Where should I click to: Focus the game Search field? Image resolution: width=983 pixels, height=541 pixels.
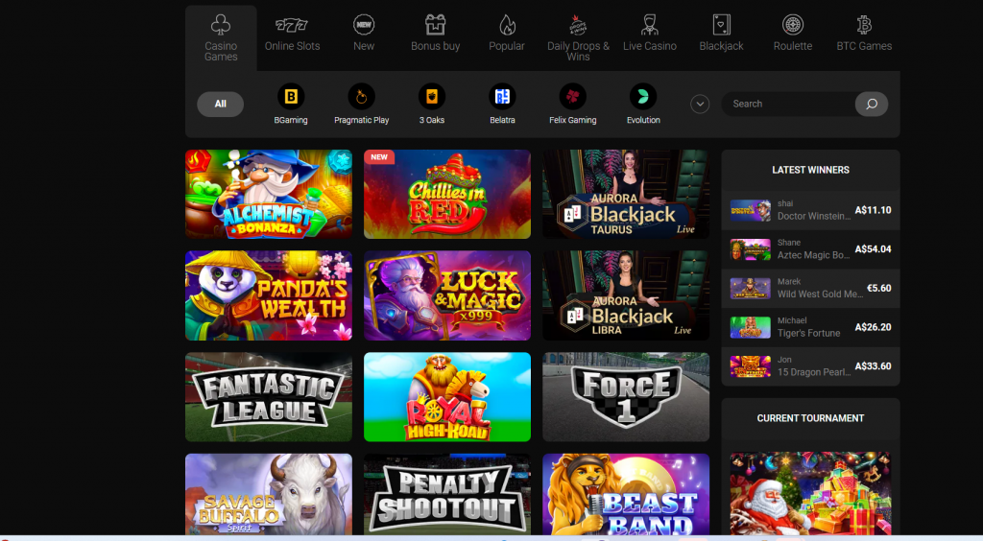pyautogui.click(x=788, y=104)
